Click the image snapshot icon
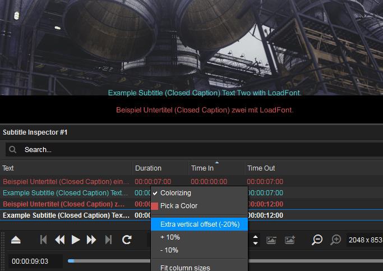The image size is (383, 271). pos(271,240)
